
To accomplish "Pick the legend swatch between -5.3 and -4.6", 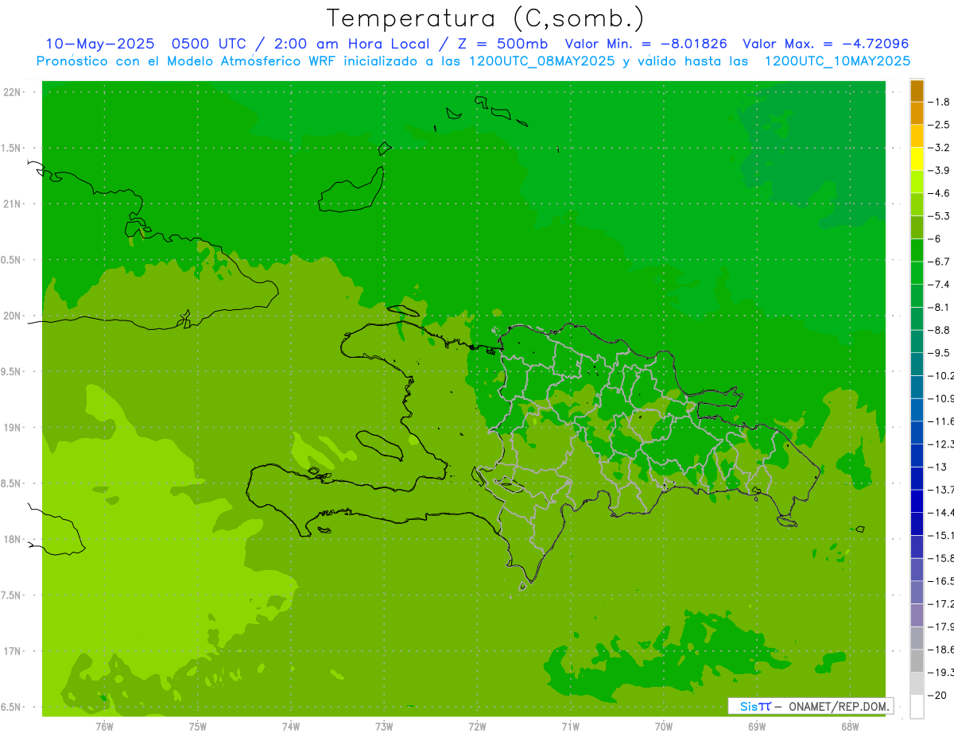I will tap(917, 204).
